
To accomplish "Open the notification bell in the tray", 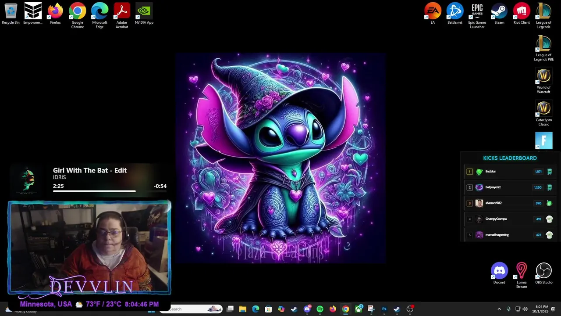I will pyautogui.click(x=553, y=309).
